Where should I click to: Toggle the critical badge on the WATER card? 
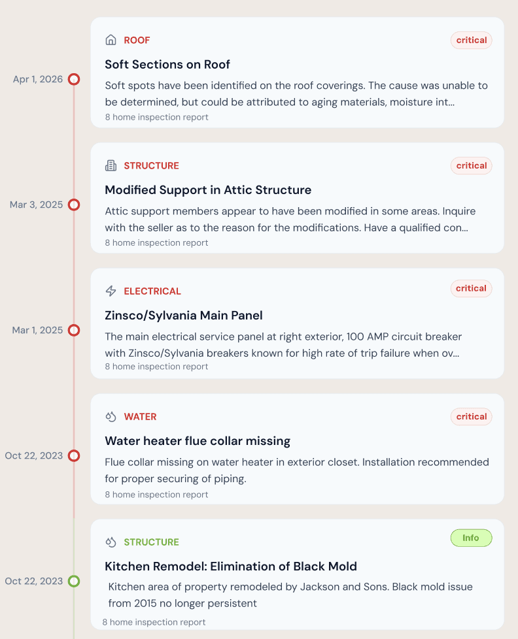pyautogui.click(x=471, y=416)
